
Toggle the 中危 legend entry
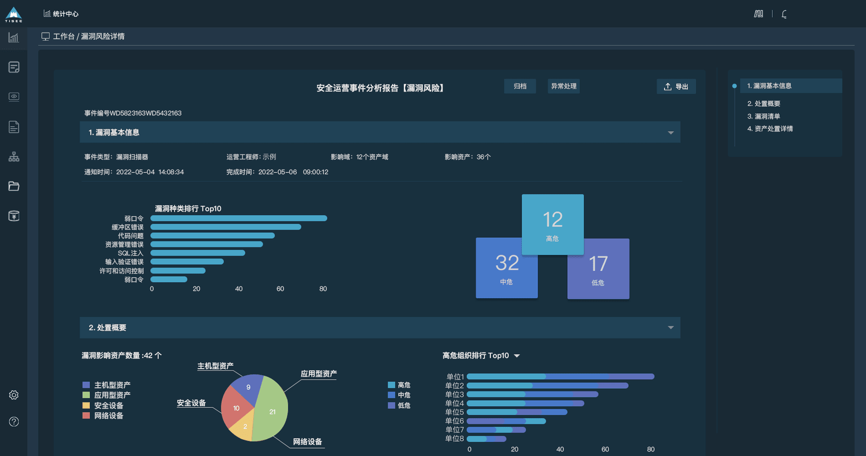pyautogui.click(x=399, y=395)
